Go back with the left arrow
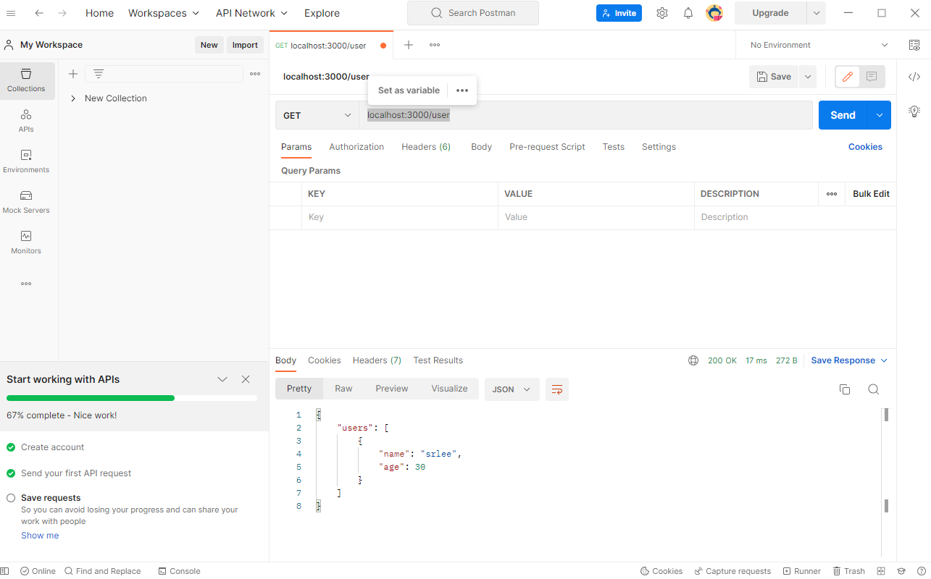 pyautogui.click(x=38, y=13)
